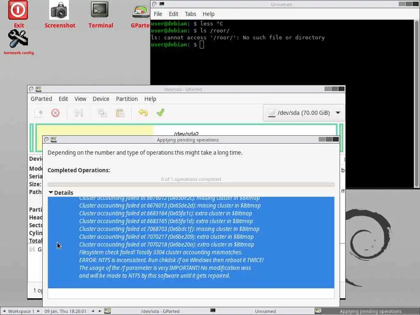Viewport: 420px width, 315px height.
Task: Open the Help menu in GParted
Action: pyautogui.click(x=150, y=99)
